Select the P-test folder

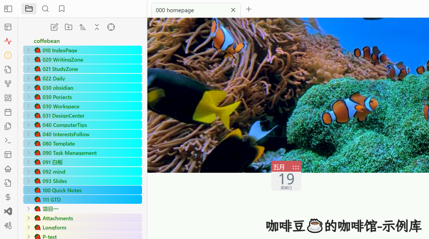(83, 236)
